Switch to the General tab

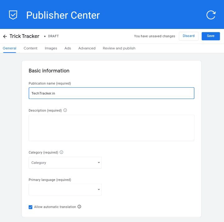pyautogui.click(x=9, y=48)
